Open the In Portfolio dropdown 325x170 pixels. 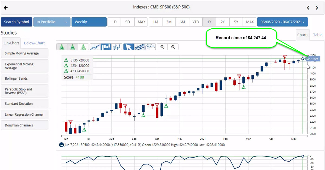tap(52, 22)
